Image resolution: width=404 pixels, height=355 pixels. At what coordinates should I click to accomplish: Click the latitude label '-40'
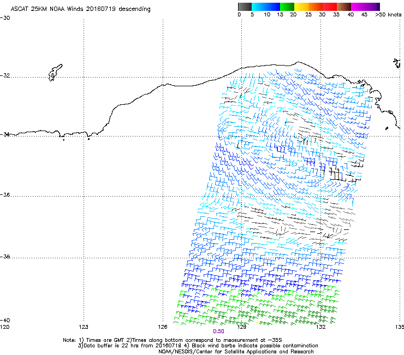5,321
